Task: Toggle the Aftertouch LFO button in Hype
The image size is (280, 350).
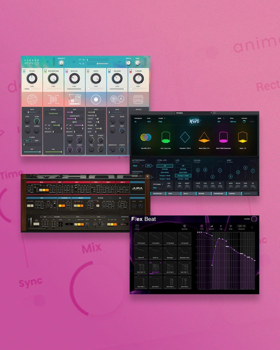Action: point(148,166)
